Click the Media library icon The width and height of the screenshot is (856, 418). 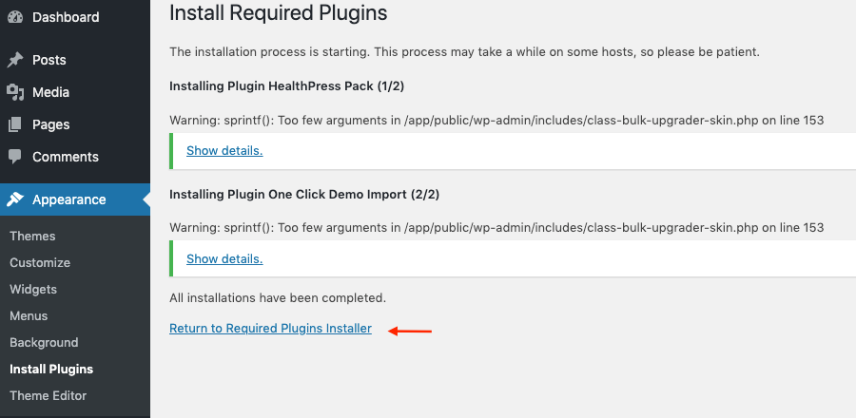point(15,92)
